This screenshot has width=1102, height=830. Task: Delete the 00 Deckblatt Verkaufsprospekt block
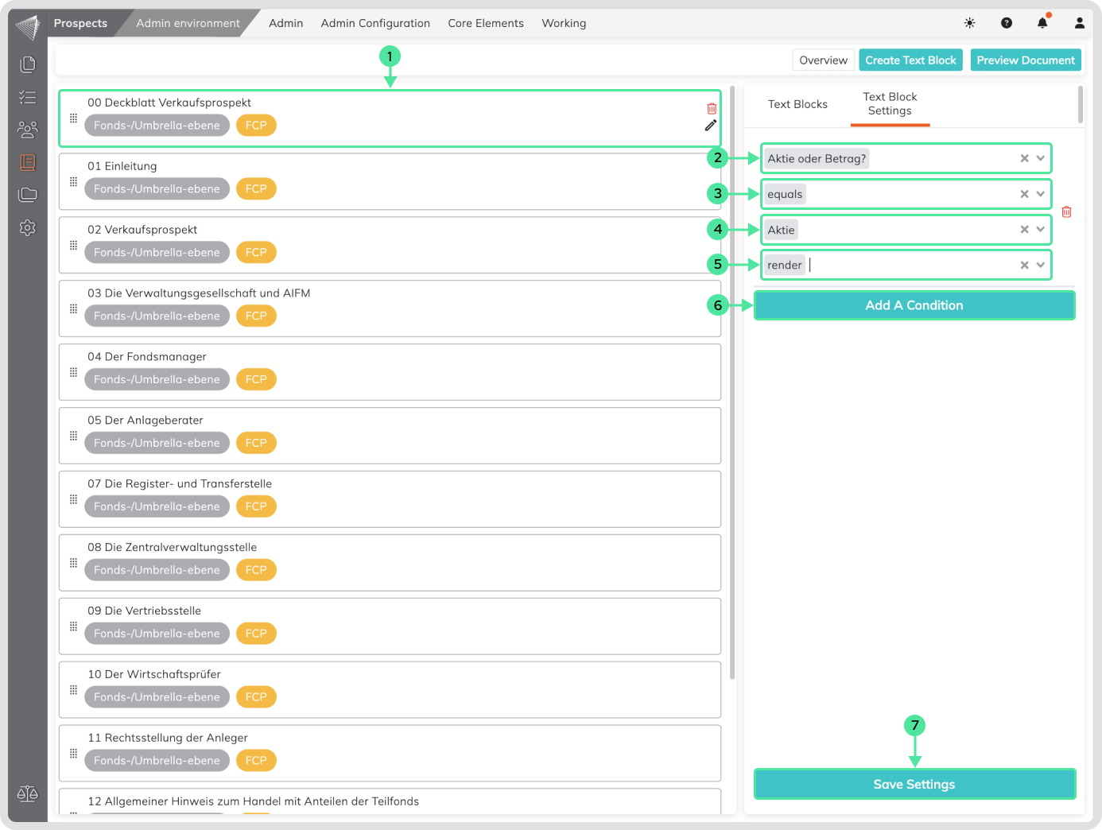coord(712,109)
